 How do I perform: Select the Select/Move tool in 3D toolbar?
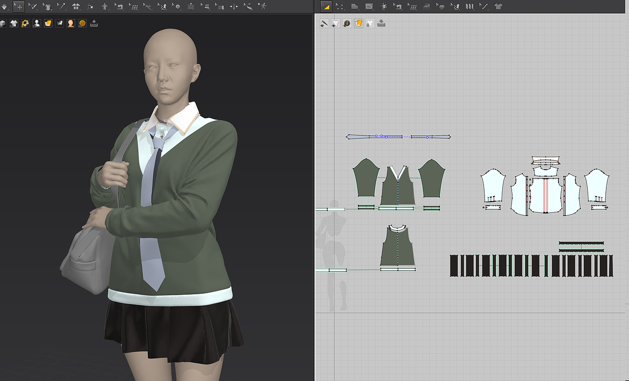pyautogui.click(x=19, y=6)
